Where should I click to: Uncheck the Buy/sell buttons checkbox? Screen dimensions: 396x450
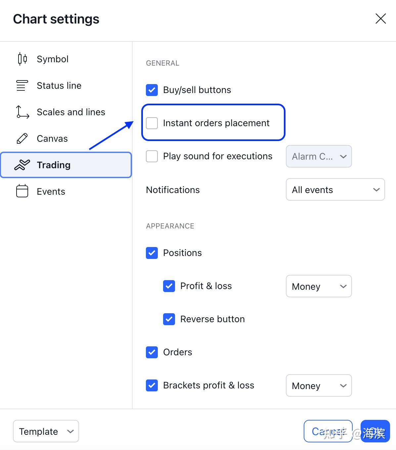(152, 90)
